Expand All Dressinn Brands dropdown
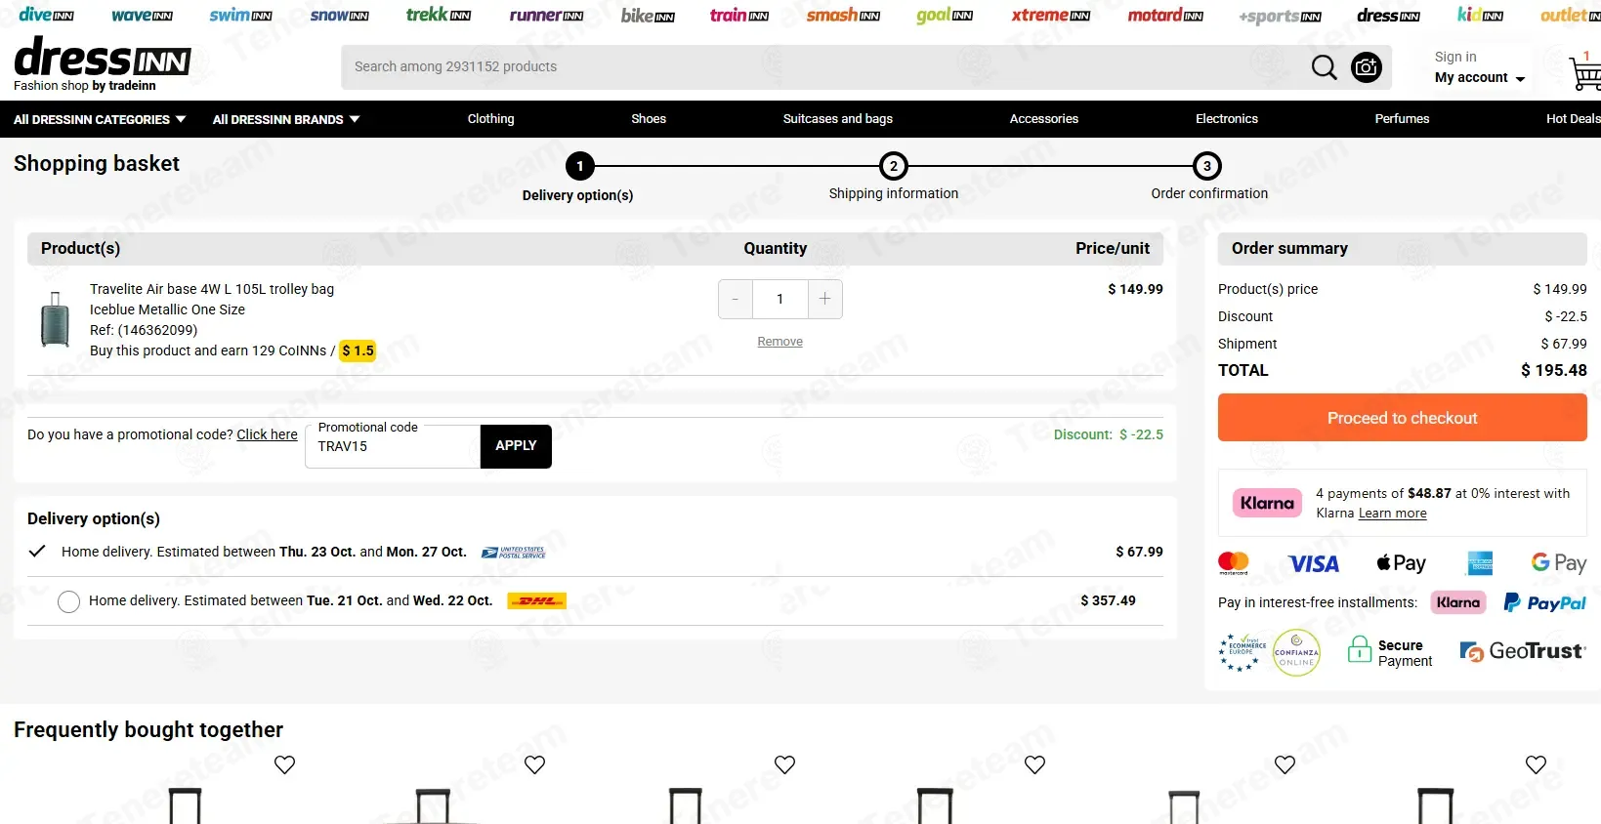Screen dimensions: 1601x824 pyautogui.click(x=286, y=119)
